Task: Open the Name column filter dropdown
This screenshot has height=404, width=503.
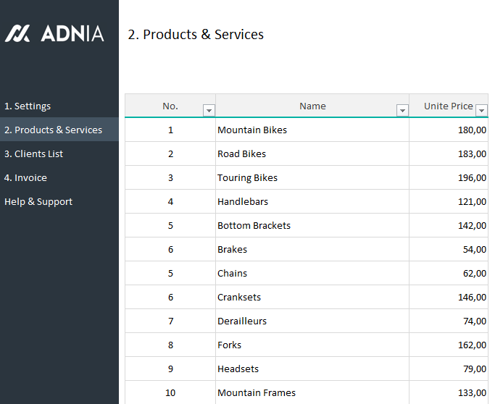Action: pos(402,110)
